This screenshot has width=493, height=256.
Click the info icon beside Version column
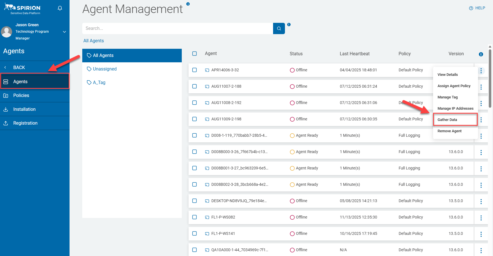pos(481,54)
